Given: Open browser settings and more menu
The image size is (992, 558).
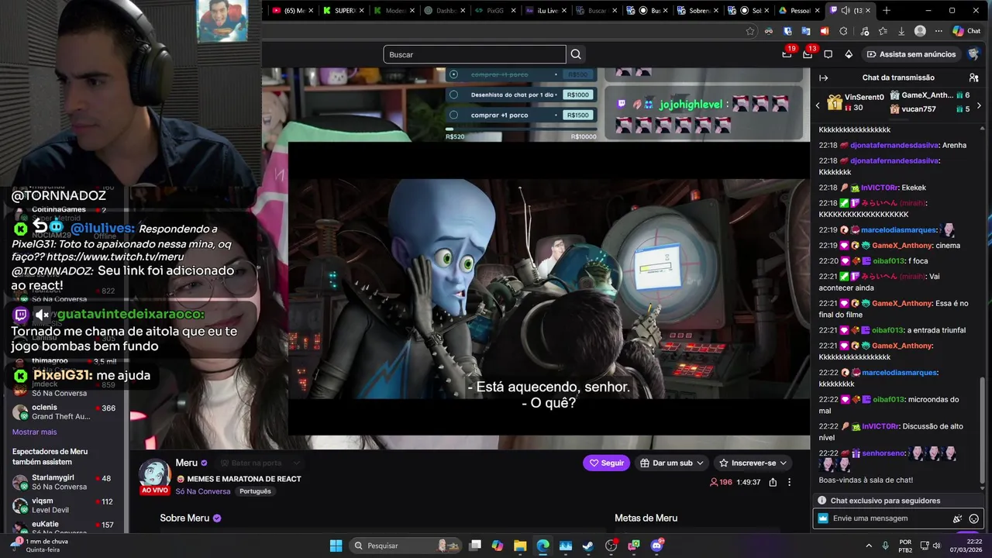Looking at the screenshot, I should pos(939,31).
